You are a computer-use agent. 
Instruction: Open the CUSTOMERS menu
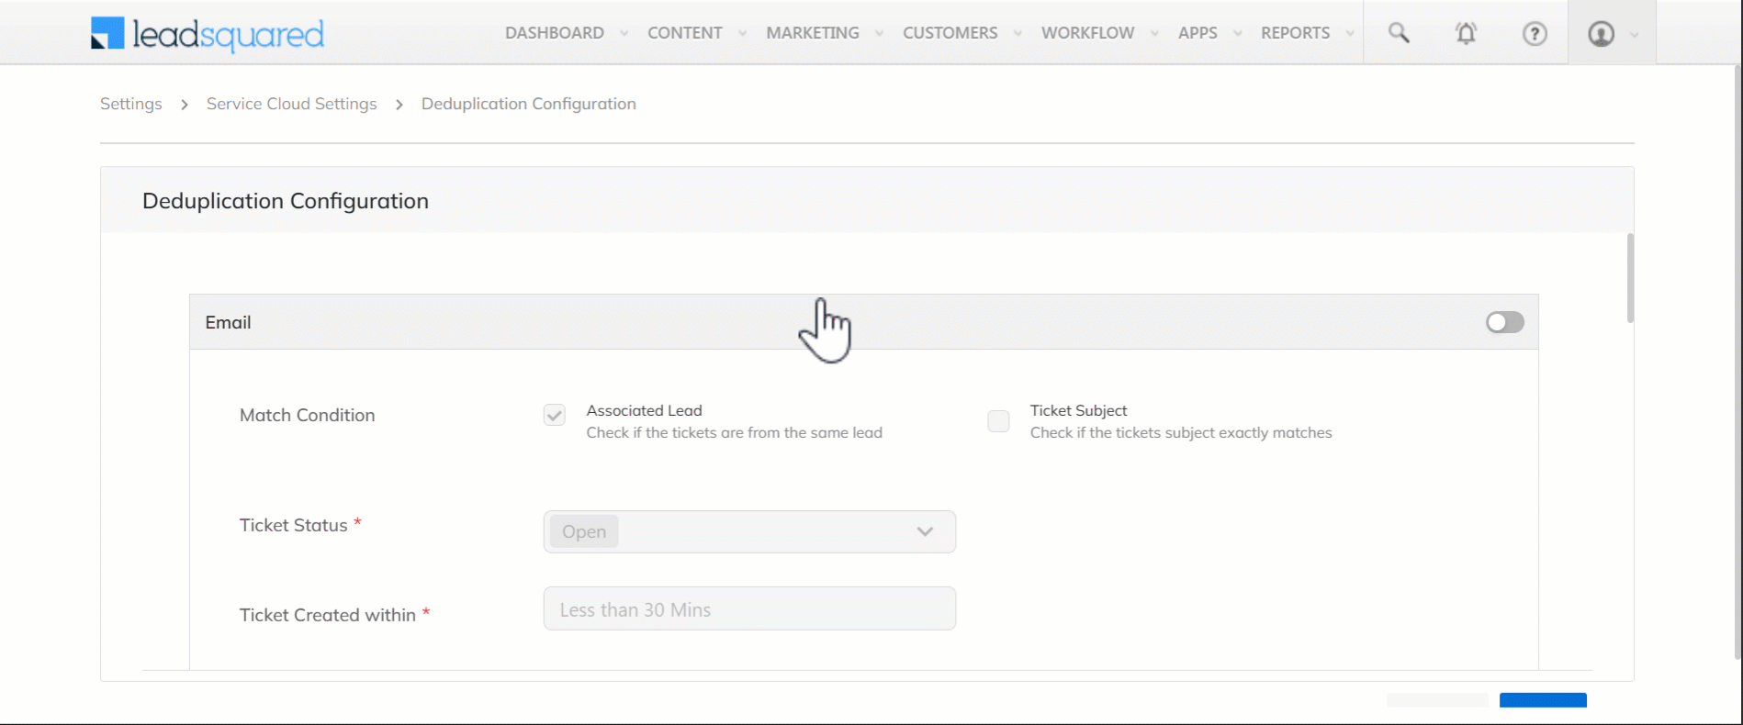pos(950,33)
